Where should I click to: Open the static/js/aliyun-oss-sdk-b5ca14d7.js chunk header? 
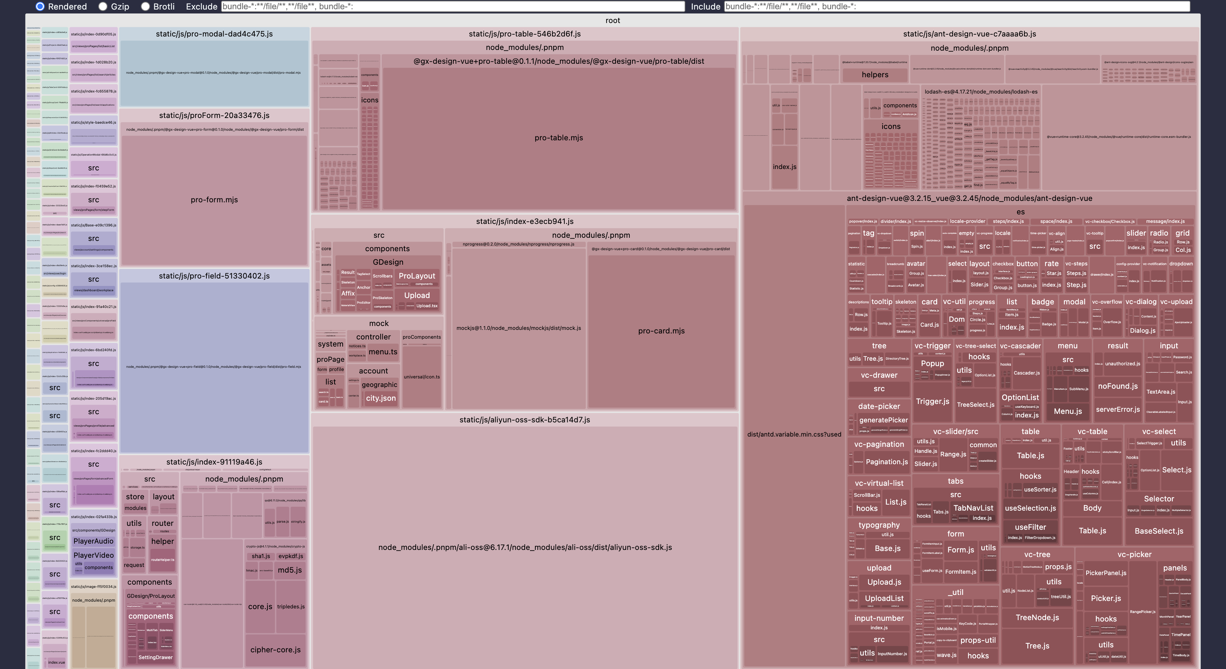(524, 420)
